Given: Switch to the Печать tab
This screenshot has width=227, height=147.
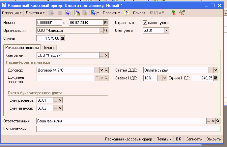Looking at the screenshot, I should [x=48, y=48].
